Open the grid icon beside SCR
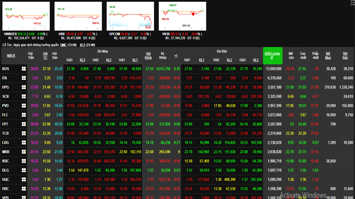The height and width of the screenshot is (199, 355). (24, 96)
